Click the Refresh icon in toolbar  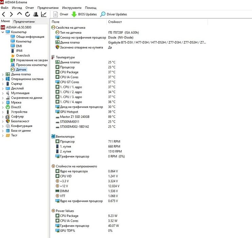click(x=28, y=14)
